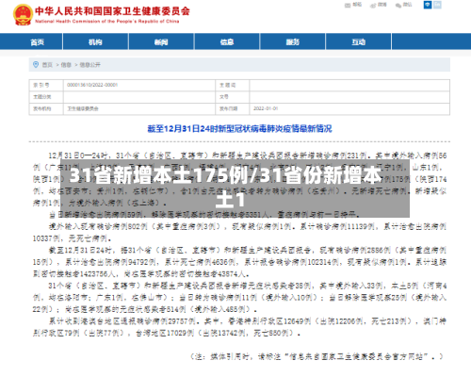Open the 机构 navigation tab
471x377 pixels.
95,42
